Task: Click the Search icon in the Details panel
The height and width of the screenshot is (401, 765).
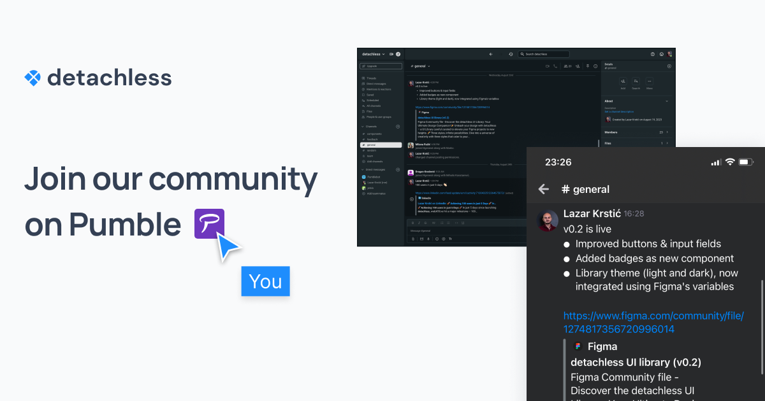Action: (636, 82)
